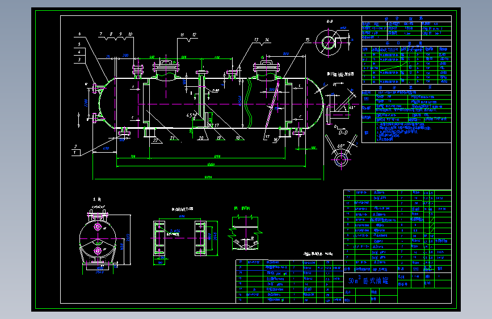
Task: Select part callout number 3
Action: [x=79, y=60]
